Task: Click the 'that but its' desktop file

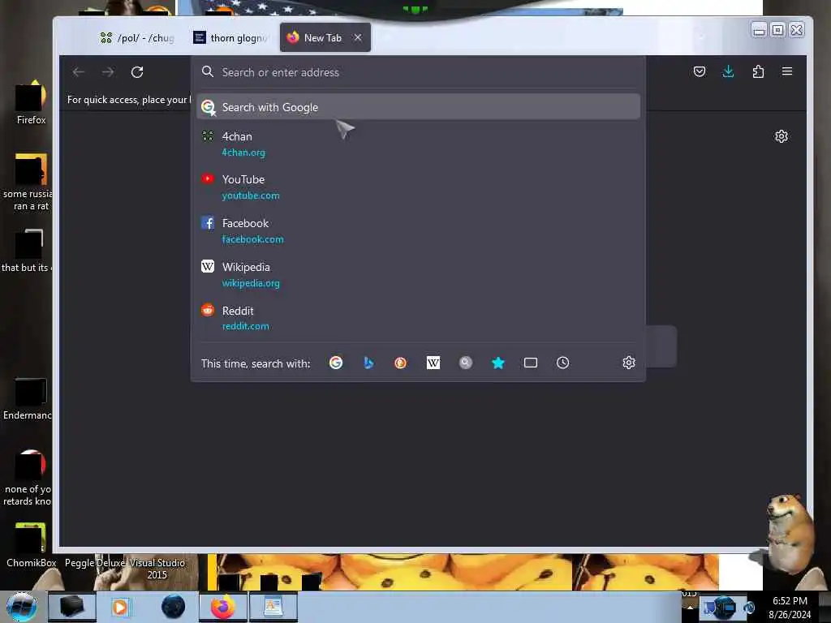Action: (x=27, y=251)
